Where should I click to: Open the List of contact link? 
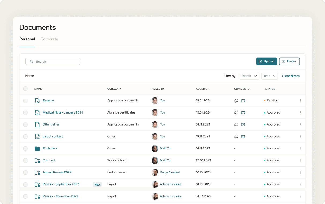[x=53, y=136]
